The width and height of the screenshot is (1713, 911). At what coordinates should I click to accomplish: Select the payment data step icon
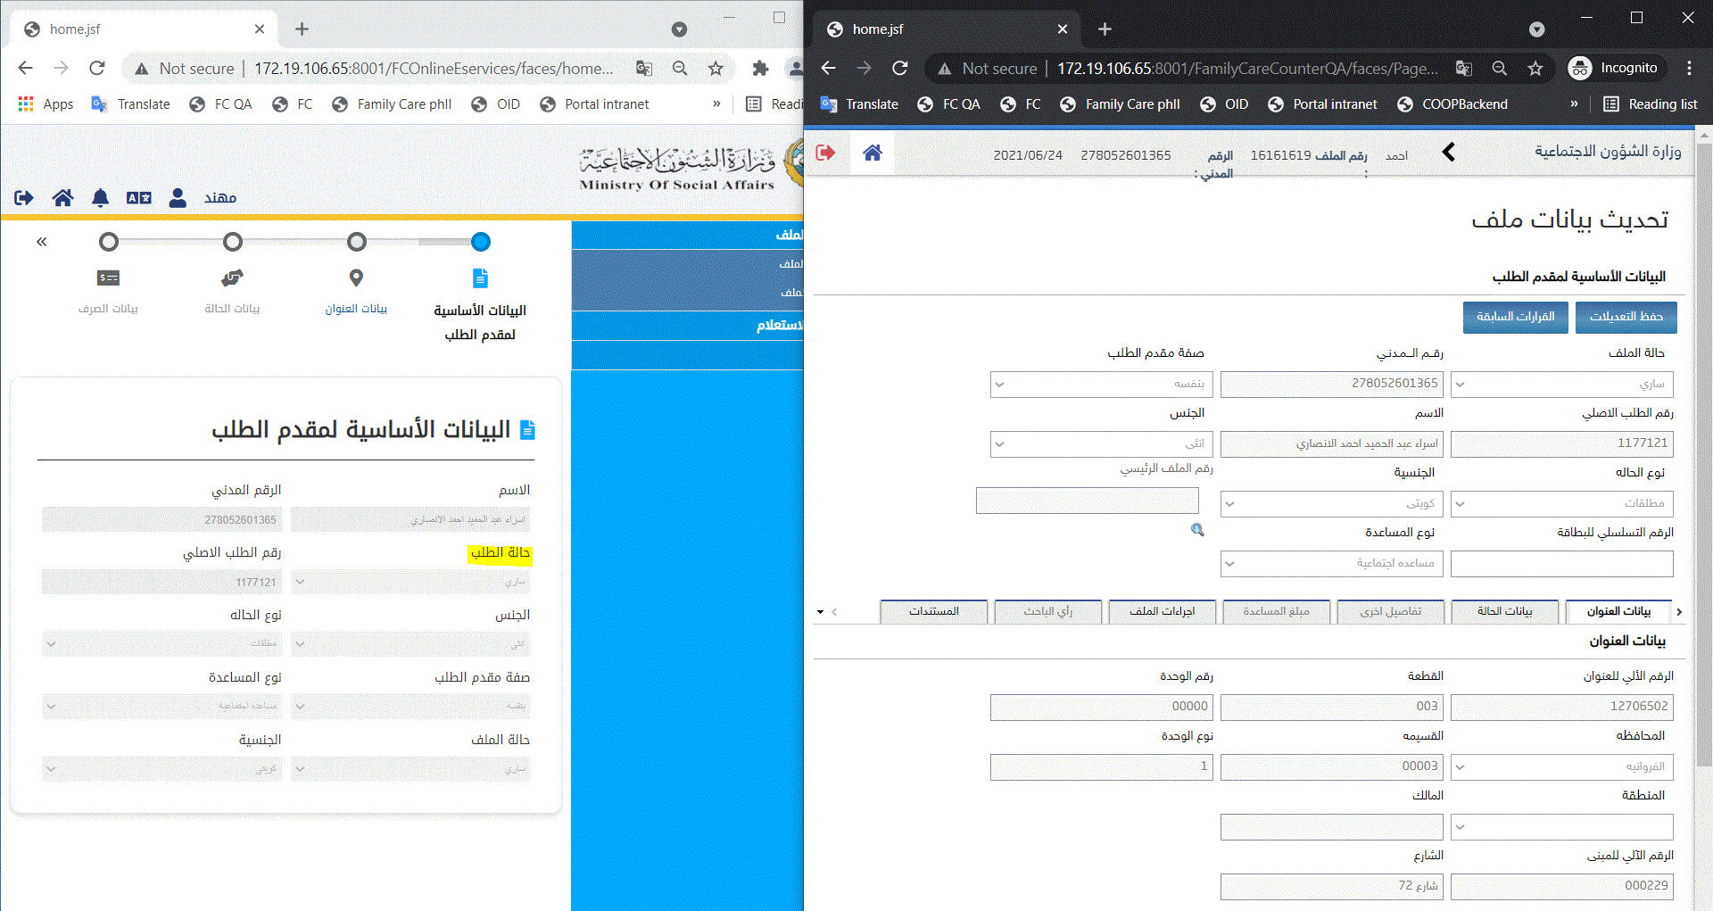[108, 278]
